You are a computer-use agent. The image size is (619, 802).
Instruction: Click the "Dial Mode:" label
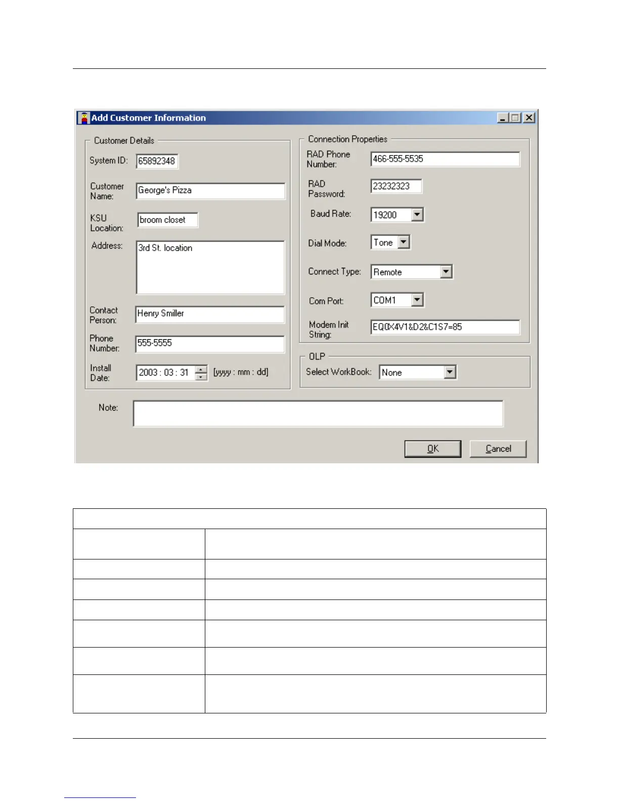[327, 243]
